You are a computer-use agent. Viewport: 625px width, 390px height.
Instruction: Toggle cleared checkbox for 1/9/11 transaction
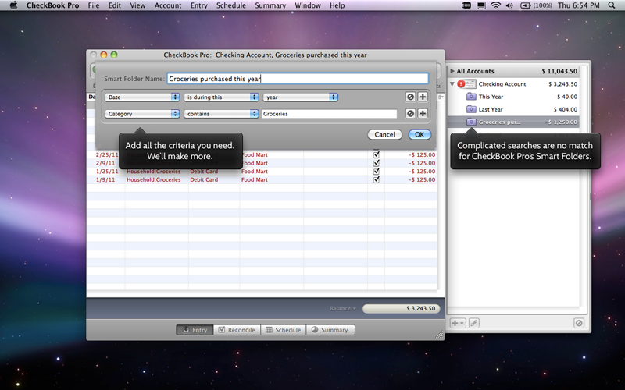tap(377, 180)
